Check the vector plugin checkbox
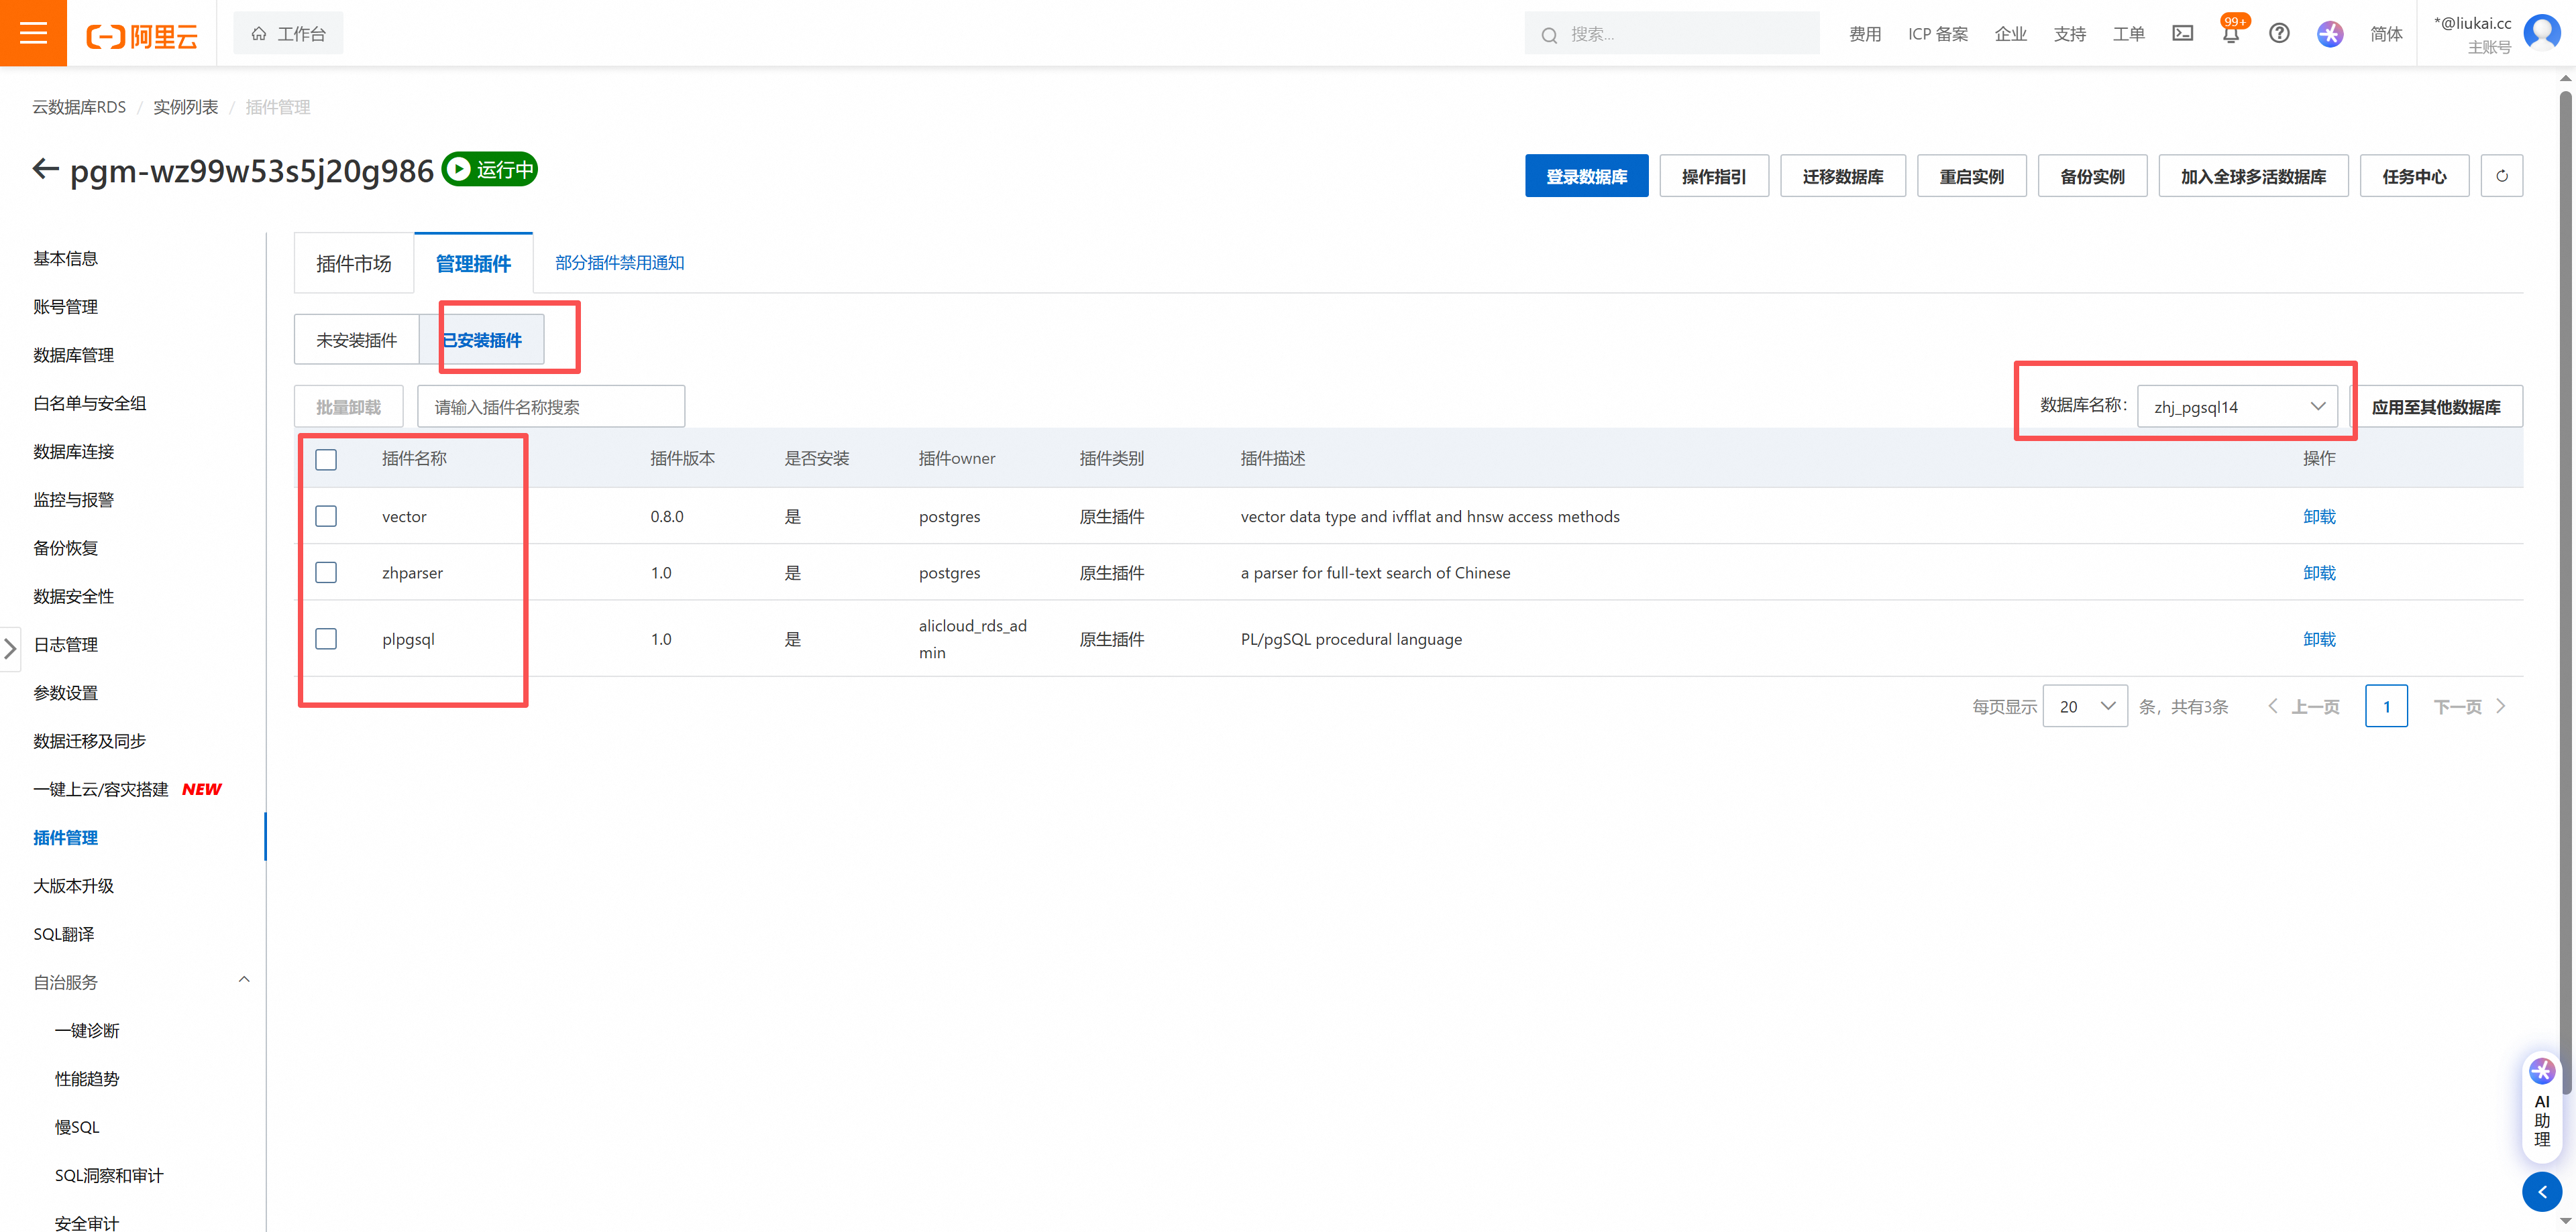This screenshot has width=2576, height=1232. [326, 517]
